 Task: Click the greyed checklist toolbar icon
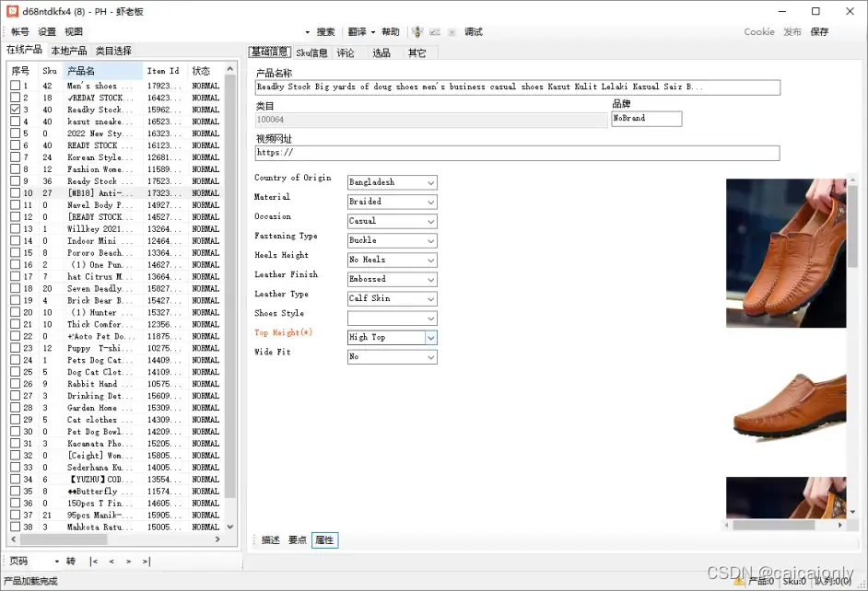click(435, 32)
